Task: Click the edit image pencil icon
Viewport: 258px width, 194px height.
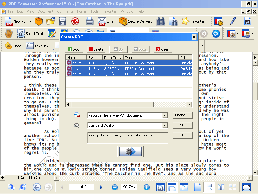Action: tap(52, 34)
